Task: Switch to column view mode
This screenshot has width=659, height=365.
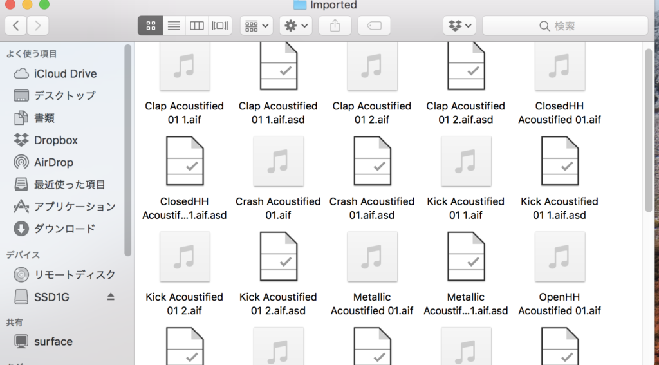Action: point(197,26)
